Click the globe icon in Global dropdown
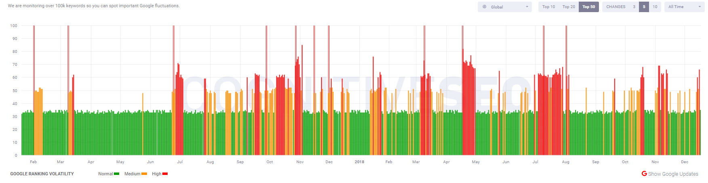This screenshot has width=708, height=183. point(484,7)
